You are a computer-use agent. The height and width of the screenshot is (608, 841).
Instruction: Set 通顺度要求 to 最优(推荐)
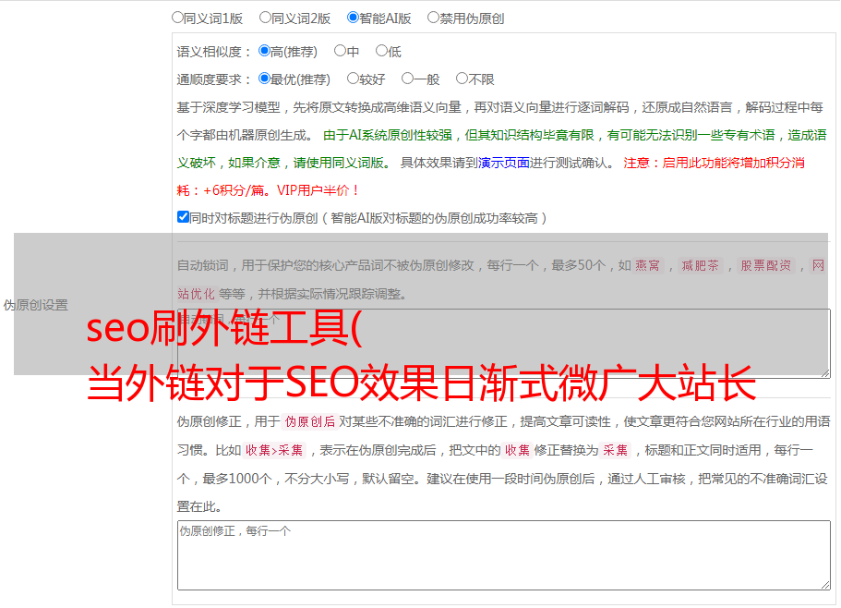[x=264, y=79]
